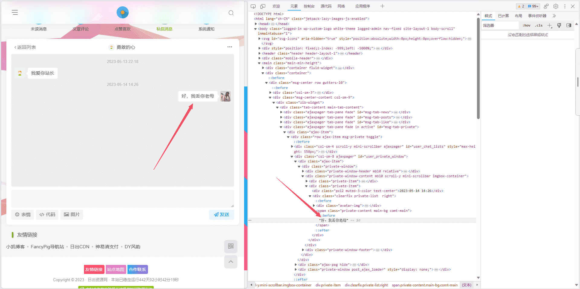
Task: Toggle :hov element state panel
Action: click(x=527, y=26)
